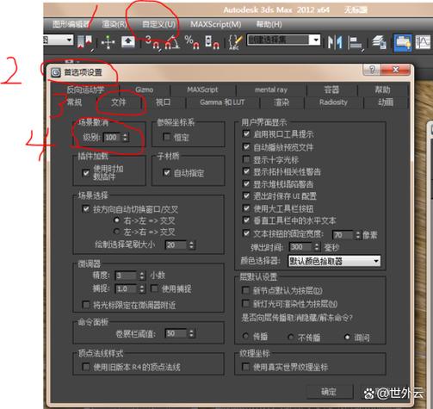Screen dimensions: 433x409
Task: Click the 首选项设置 dialog title icon
Action: 56,72
